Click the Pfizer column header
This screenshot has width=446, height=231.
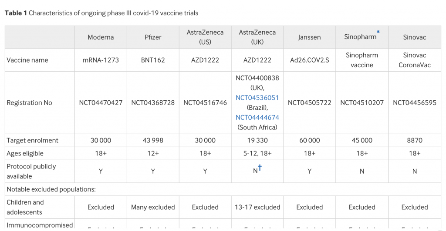pos(153,37)
